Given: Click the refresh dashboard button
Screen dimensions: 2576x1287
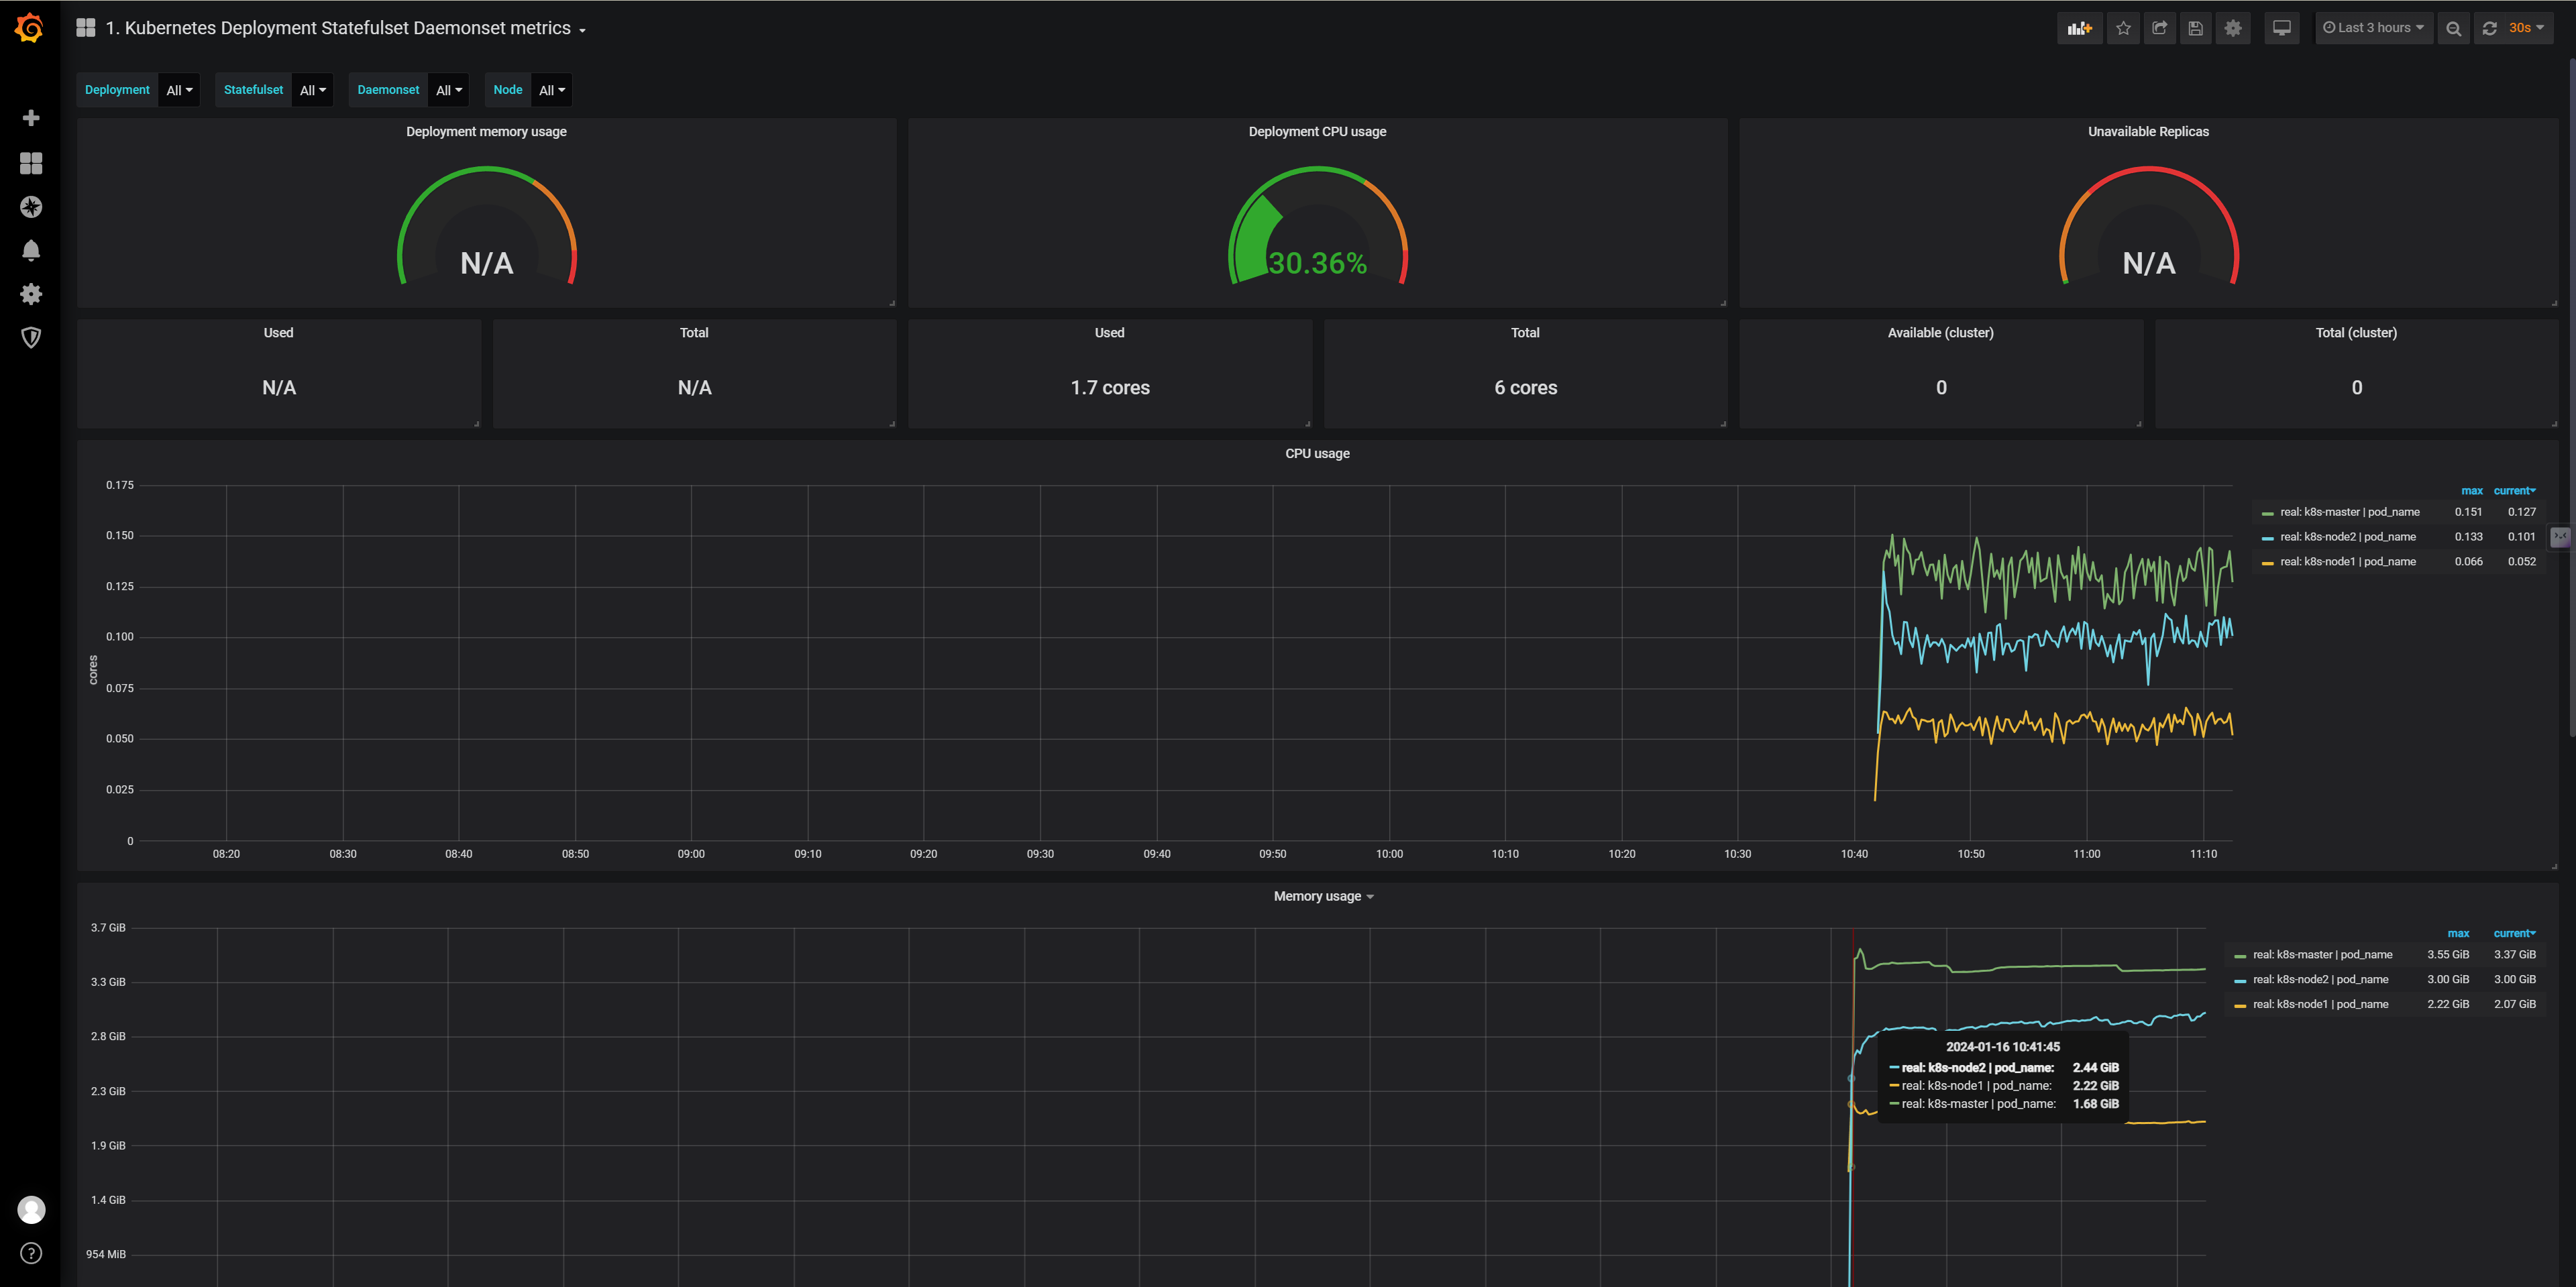Looking at the screenshot, I should (2489, 28).
